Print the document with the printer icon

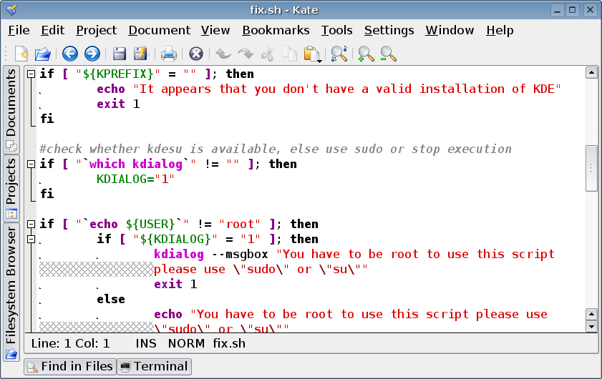point(168,54)
